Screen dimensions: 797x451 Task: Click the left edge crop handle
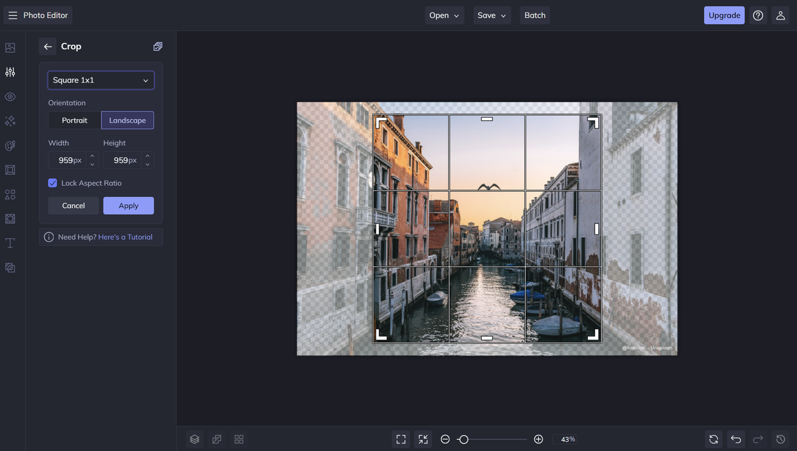(x=377, y=229)
